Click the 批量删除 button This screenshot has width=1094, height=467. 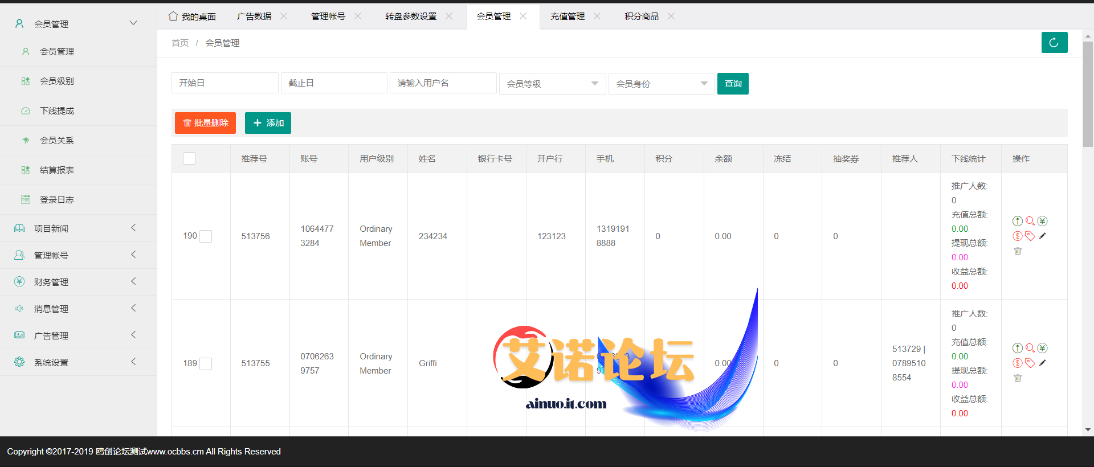coord(205,123)
